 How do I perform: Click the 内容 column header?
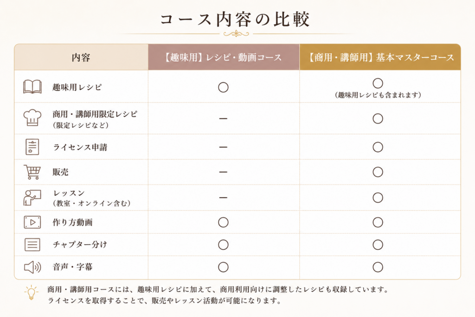pos(81,57)
